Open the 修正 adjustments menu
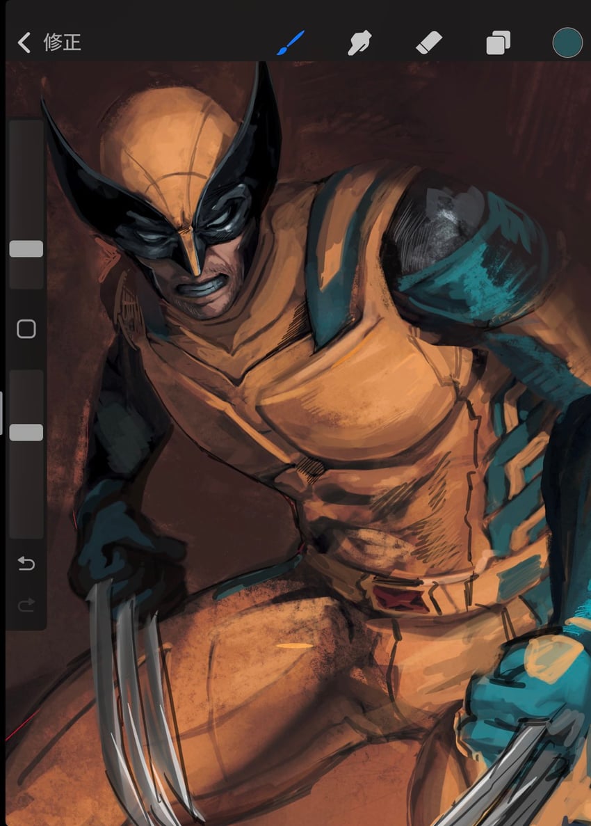The height and width of the screenshot is (826, 591). click(x=62, y=42)
